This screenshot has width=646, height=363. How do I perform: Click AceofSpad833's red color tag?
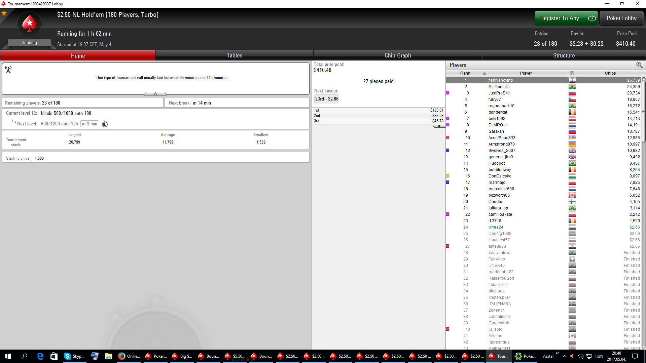click(x=447, y=137)
